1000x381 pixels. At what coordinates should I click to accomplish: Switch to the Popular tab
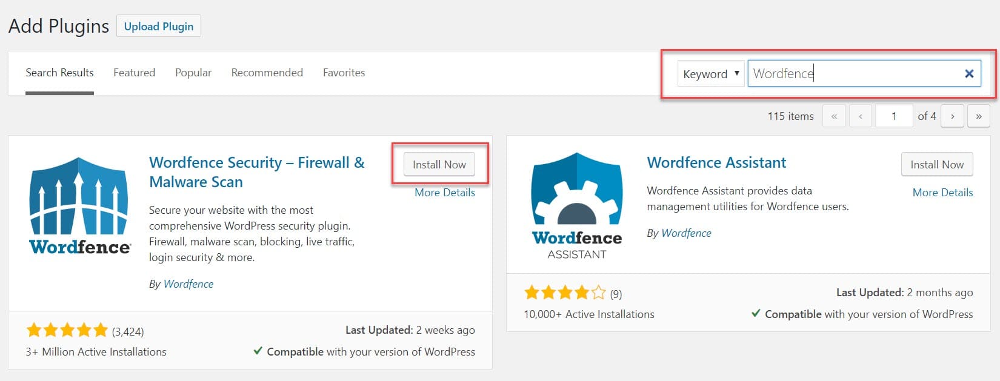[x=193, y=73]
